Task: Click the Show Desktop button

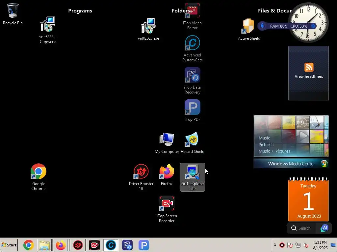Action: point(333,245)
